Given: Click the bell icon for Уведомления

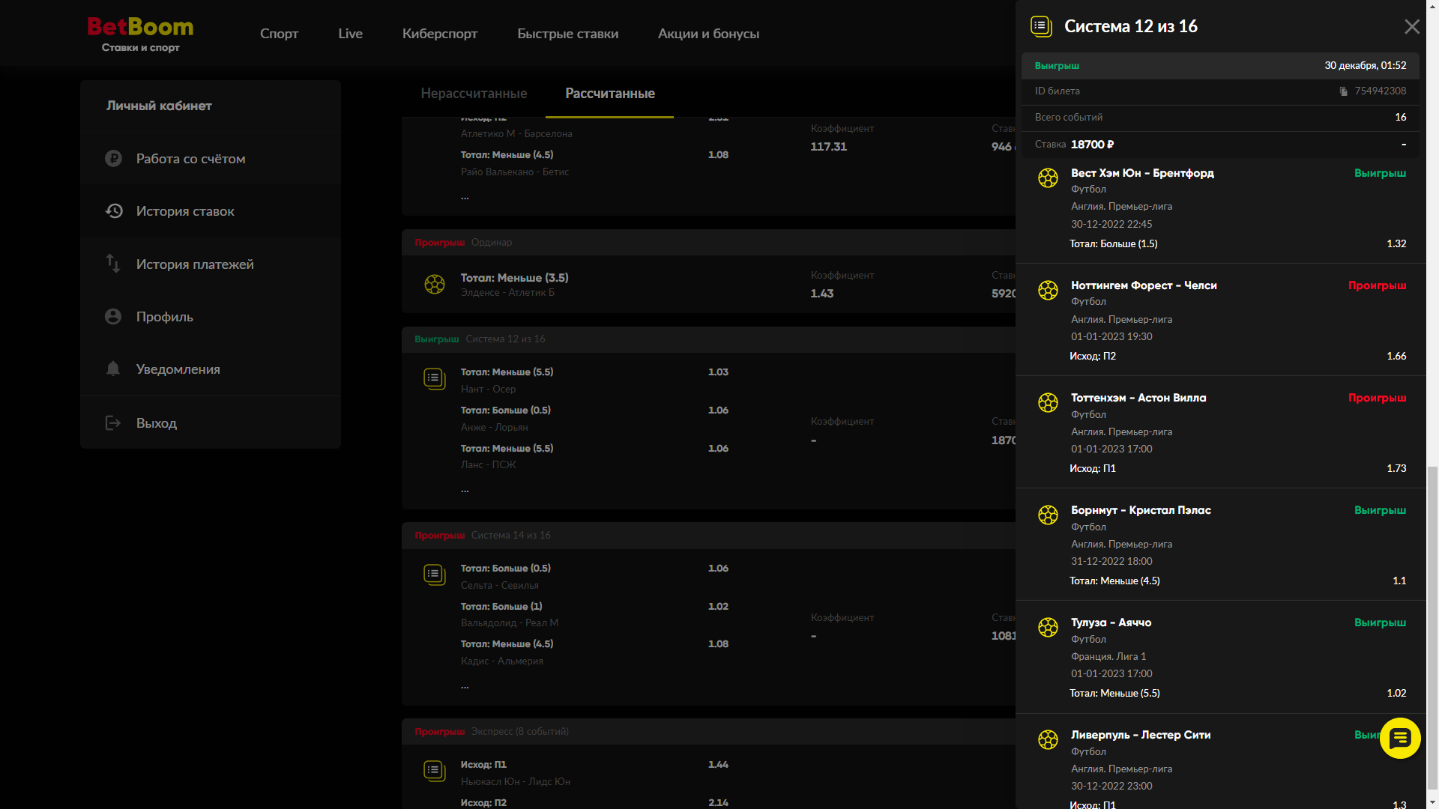Looking at the screenshot, I should (x=113, y=369).
